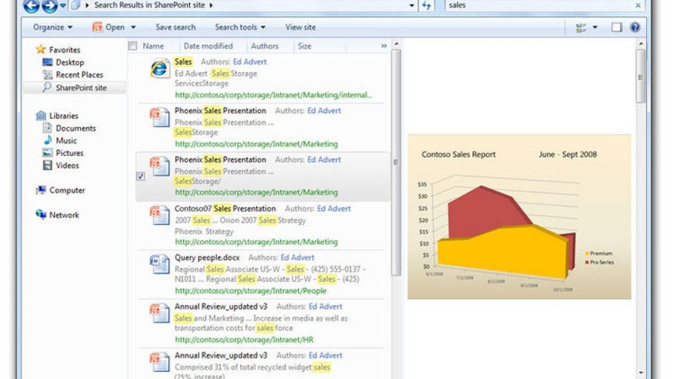This screenshot has width=675, height=379.
Task: Open the Ed Advert author link for Query people.docx
Action: coord(298,257)
